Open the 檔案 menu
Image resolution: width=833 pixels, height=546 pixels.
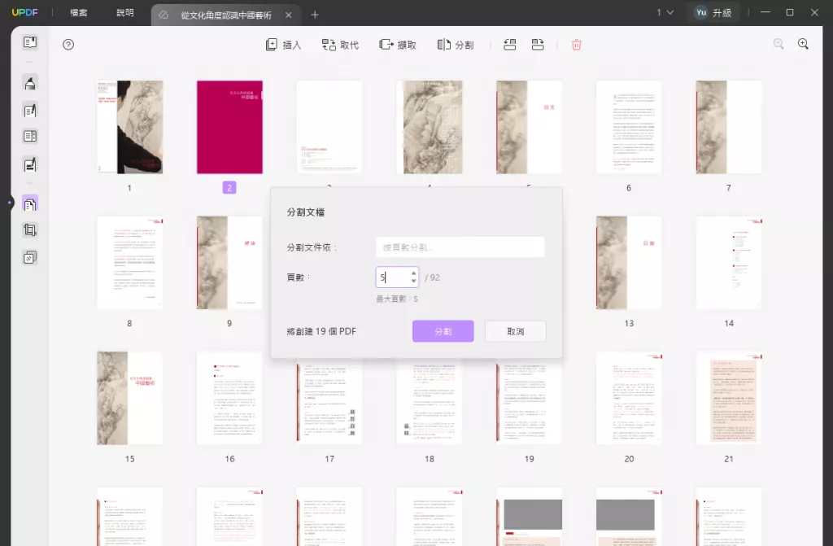click(x=79, y=13)
